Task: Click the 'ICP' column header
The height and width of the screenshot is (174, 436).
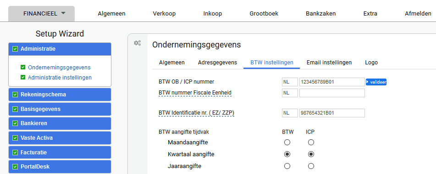Action: [310, 132]
